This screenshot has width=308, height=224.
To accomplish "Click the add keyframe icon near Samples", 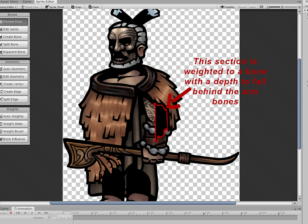I will [61, 218].
